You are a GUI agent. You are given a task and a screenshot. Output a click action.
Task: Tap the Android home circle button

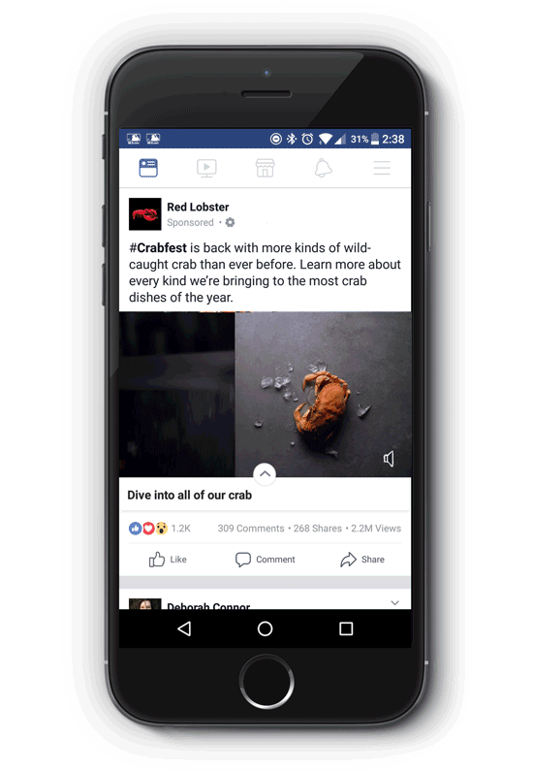click(x=265, y=628)
